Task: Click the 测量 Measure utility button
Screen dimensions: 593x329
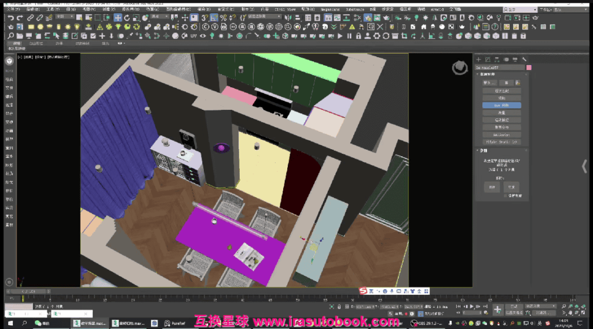Action: (502, 113)
